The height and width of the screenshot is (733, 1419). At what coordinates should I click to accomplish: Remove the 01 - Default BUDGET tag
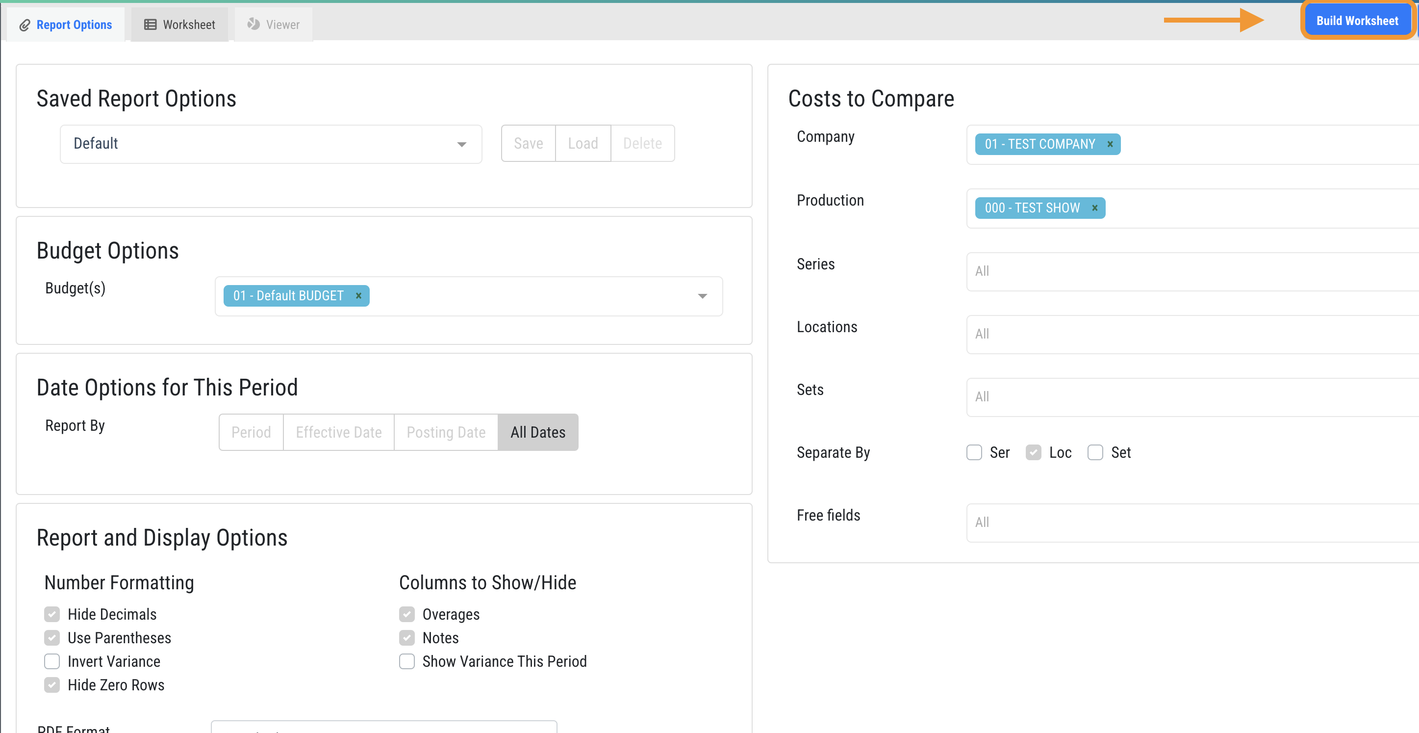[x=358, y=296]
